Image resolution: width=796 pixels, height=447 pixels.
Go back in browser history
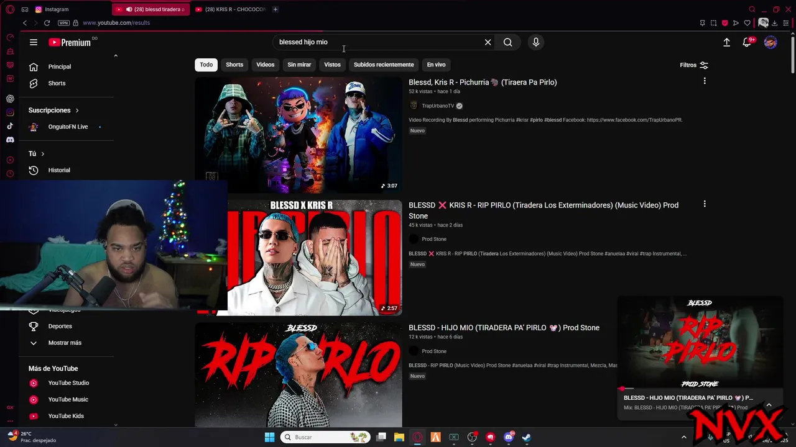[x=25, y=23]
